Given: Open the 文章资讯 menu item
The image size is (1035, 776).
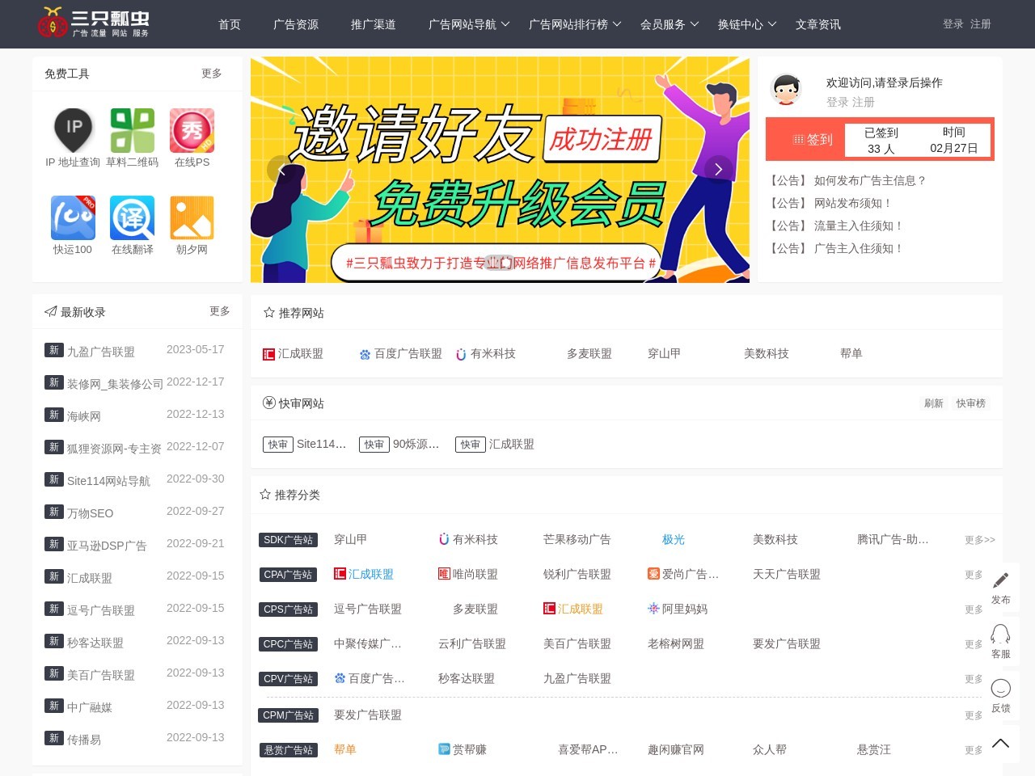Looking at the screenshot, I should (x=817, y=24).
